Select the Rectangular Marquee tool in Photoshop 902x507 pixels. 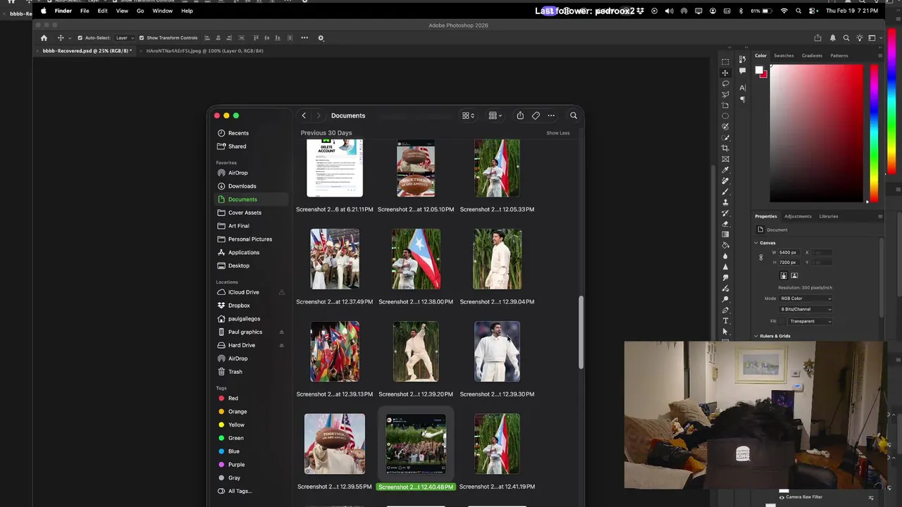[x=725, y=62]
